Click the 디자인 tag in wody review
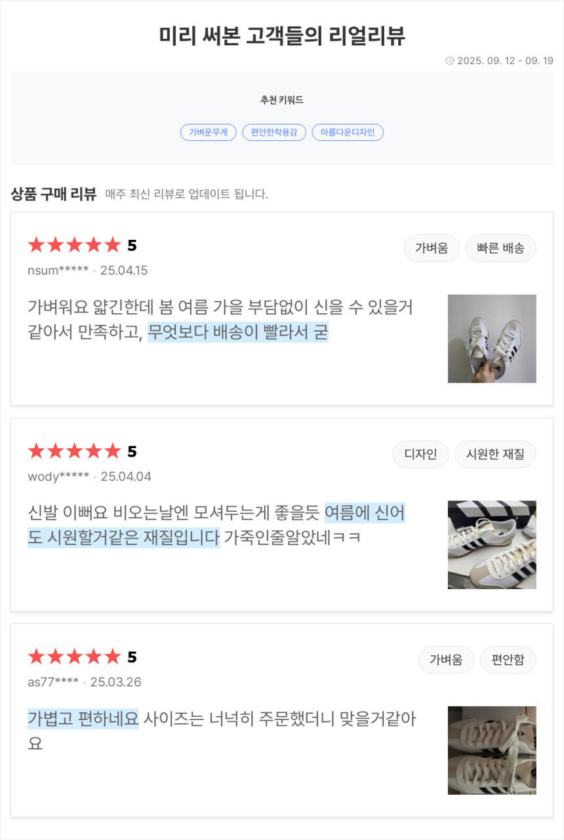 point(420,454)
